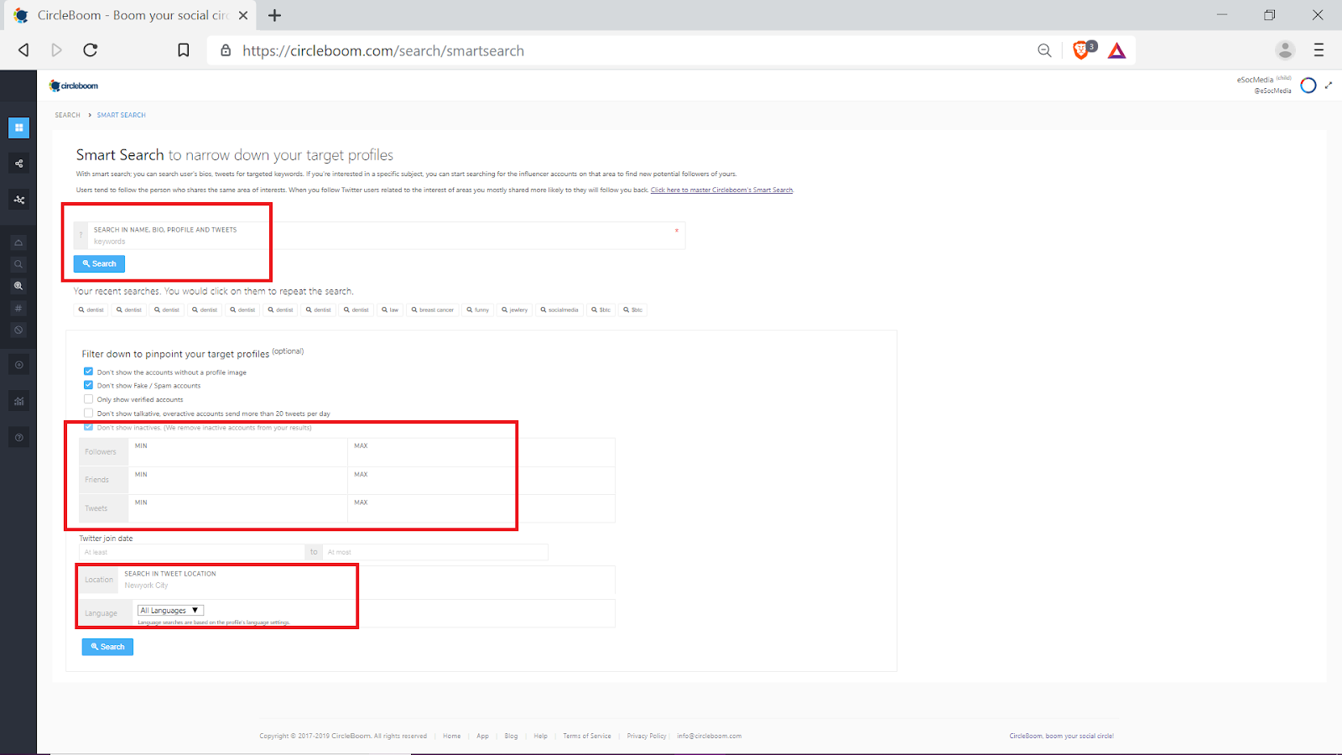Image resolution: width=1342 pixels, height=755 pixels.
Task: Close the CircleBoom browser tab
Action: 243,15
